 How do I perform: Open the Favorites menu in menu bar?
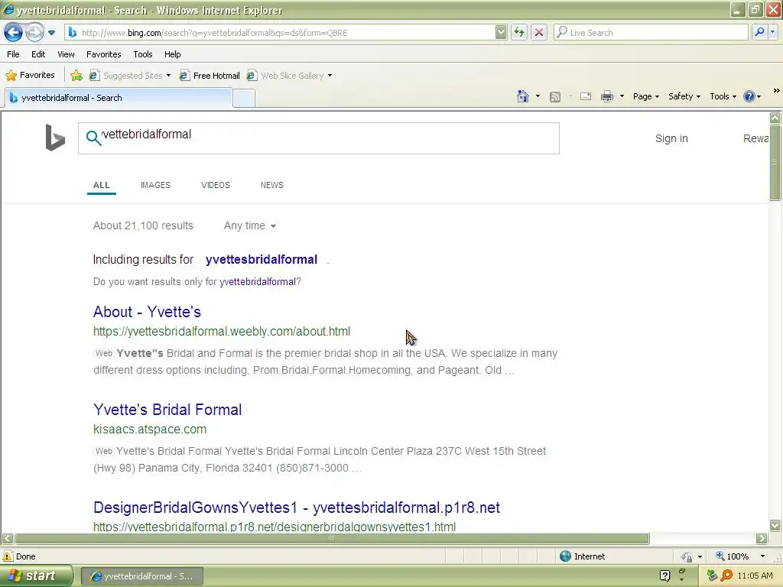coord(103,54)
